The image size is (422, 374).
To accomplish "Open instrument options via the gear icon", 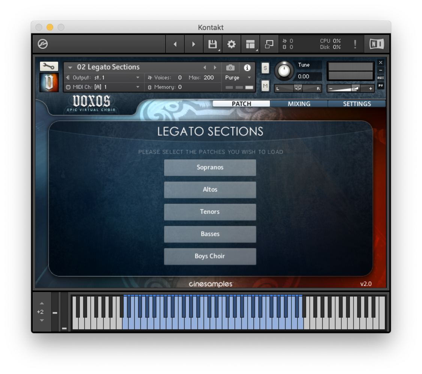I will point(231,44).
